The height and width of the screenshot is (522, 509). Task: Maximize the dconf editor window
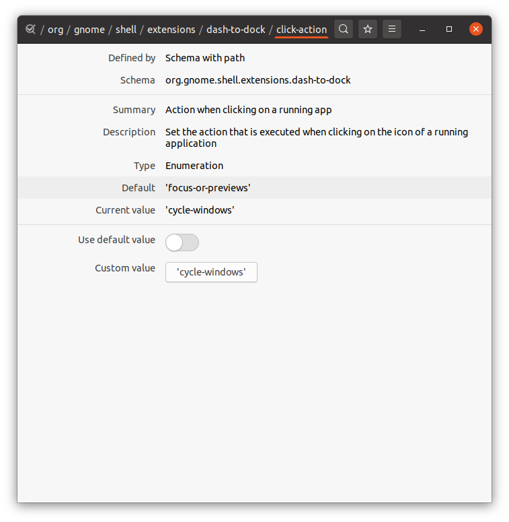[x=449, y=29]
